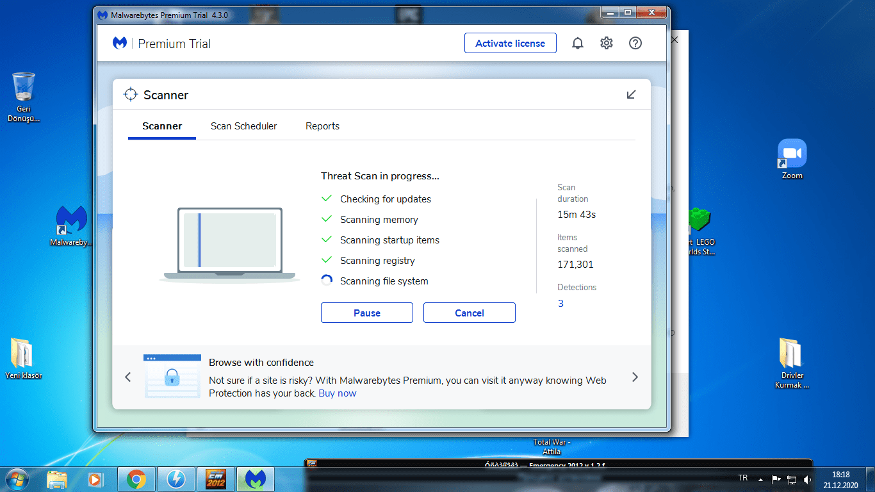Open the volume speaker icon in the tray
The image size is (875, 492).
pyautogui.click(x=807, y=479)
